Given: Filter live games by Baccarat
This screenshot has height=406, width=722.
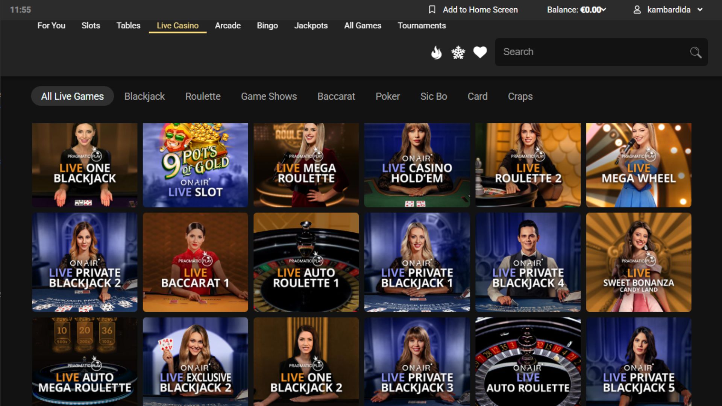Looking at the screenshot, I should point(336,96).
